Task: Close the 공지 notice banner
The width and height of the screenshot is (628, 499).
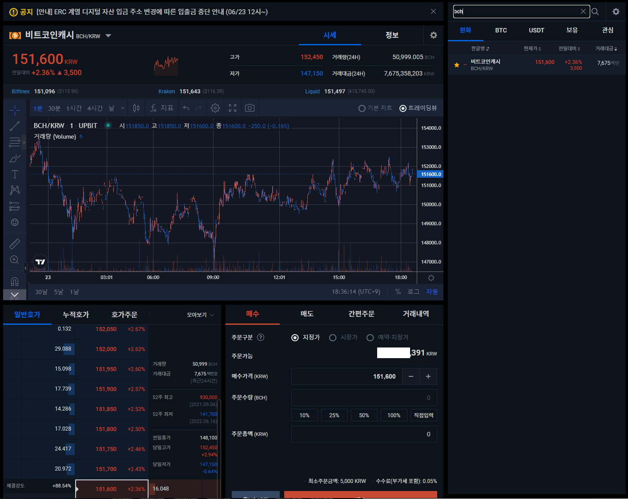Action: click(x=434, y=12)
